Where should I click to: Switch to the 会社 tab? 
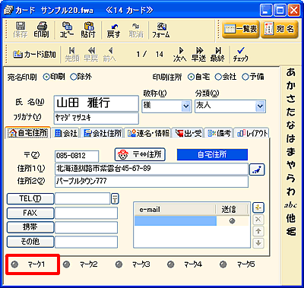tap(65, 133)
